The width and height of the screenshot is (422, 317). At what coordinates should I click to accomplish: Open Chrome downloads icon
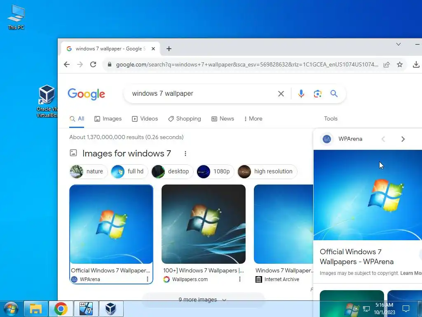point(416,64)
